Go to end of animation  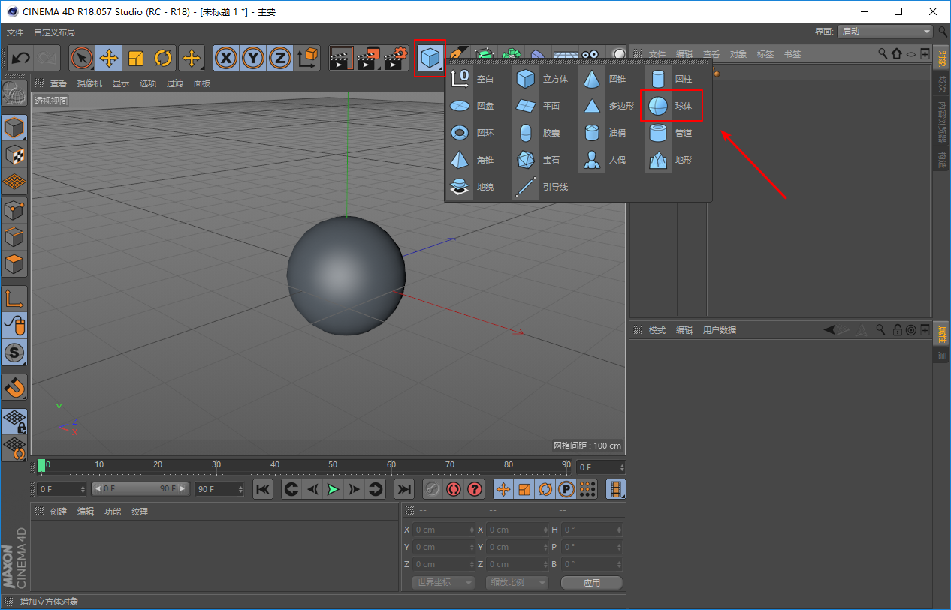(404, 489)
